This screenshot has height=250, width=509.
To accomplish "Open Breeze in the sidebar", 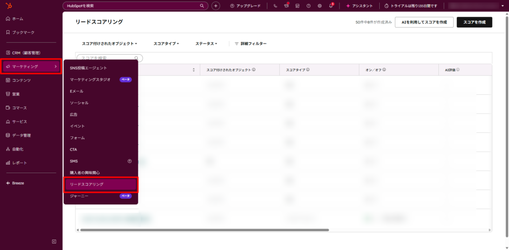I will tap(15, 183).
